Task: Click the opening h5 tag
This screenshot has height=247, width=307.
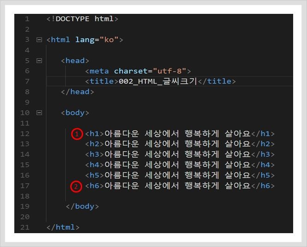Action: click(x=94, y=175)
